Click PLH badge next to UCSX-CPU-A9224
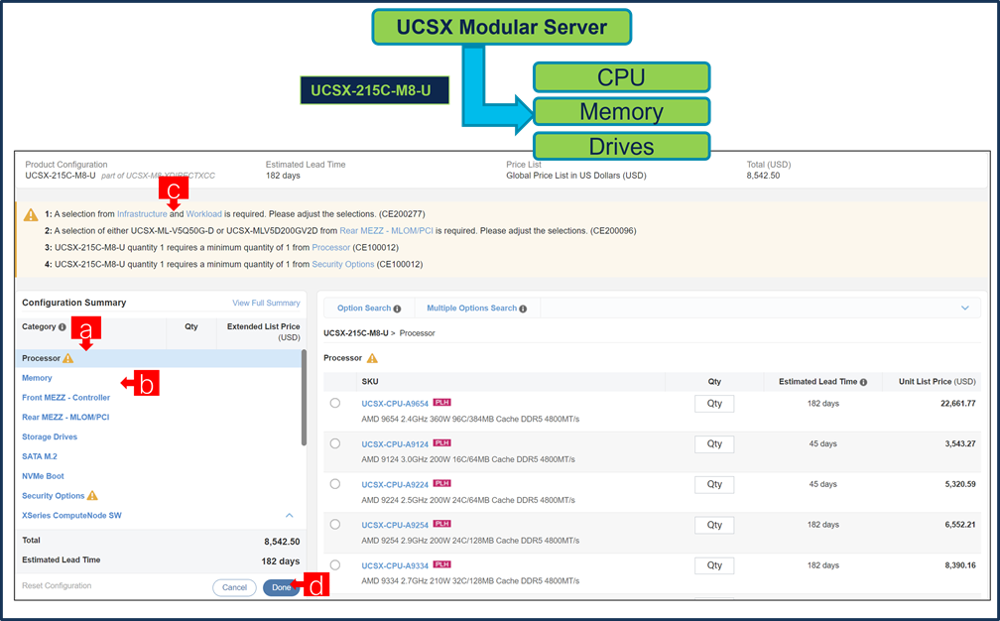The width and height of the screenshot is (1000, 621). [442, 483]
